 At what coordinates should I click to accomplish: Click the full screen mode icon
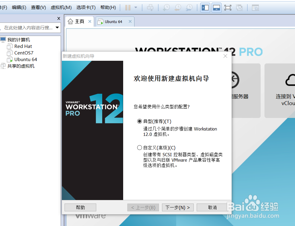coord(228,7)
